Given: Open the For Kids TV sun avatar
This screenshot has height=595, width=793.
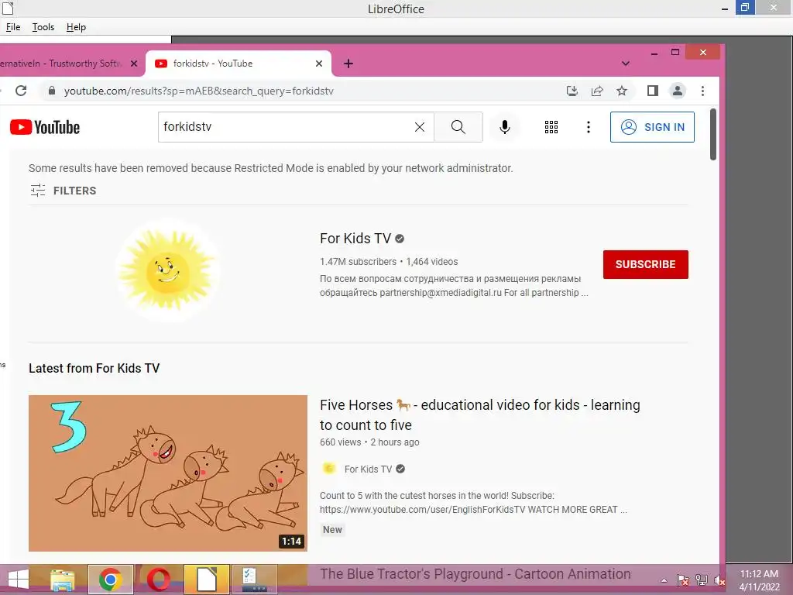Looking at the screenshot, I should 167,271.
